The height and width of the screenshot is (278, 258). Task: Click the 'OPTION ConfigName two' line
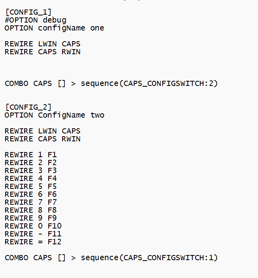54,115
